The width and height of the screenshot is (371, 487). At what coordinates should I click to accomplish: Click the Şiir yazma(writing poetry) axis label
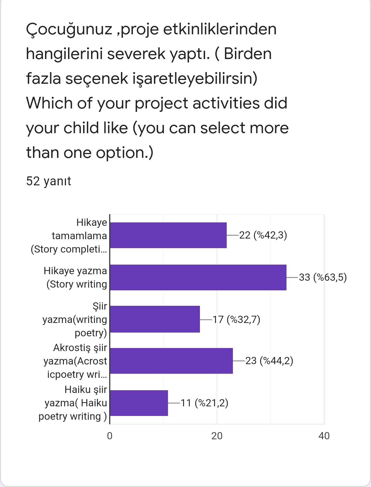(75, 320)
